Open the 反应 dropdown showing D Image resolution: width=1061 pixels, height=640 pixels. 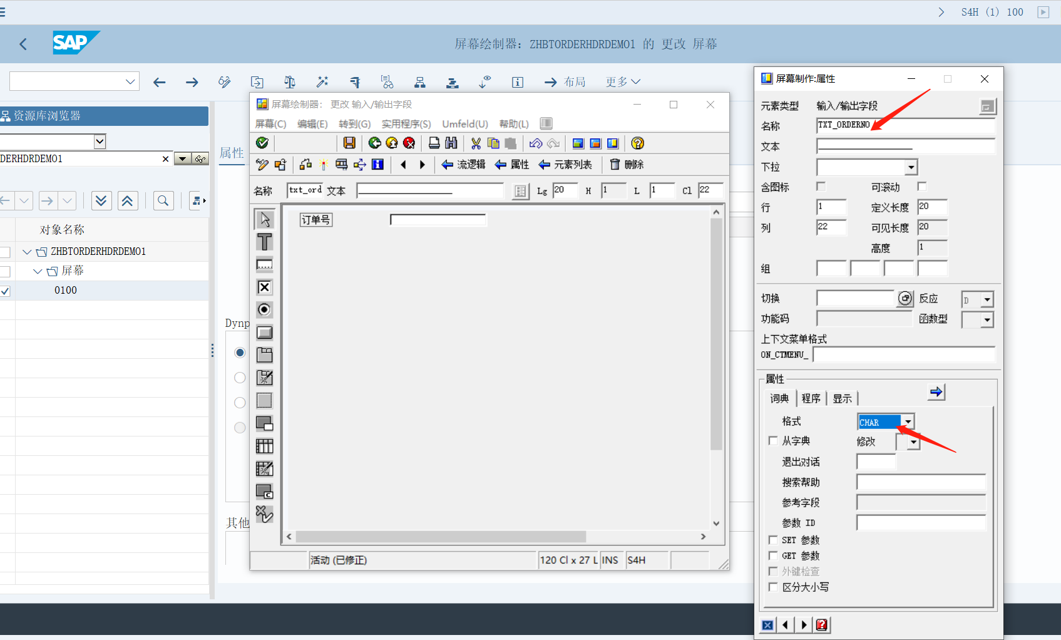[987, 300]
